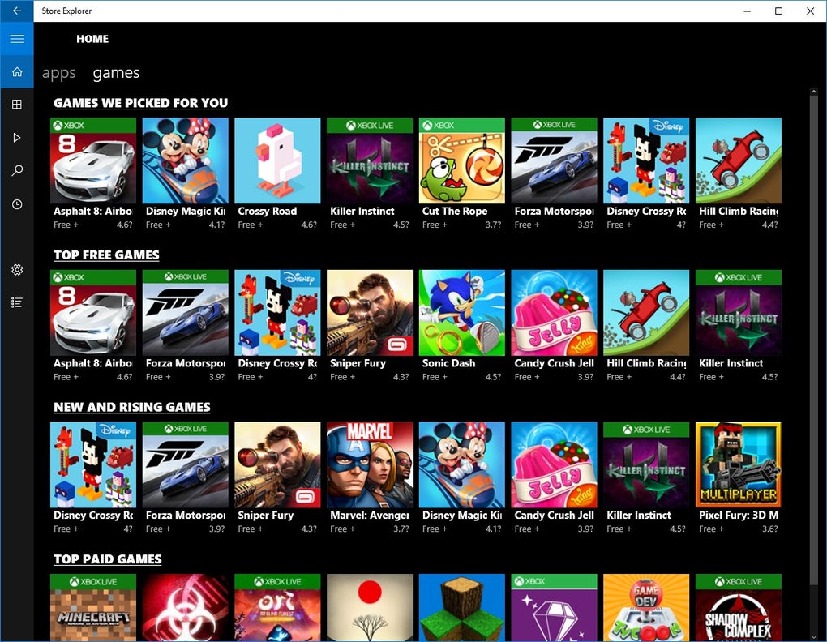This screenshot has width=827, height=642.
Task: Open the navigation hamburger menu
Action: click(x=16, y=38)
